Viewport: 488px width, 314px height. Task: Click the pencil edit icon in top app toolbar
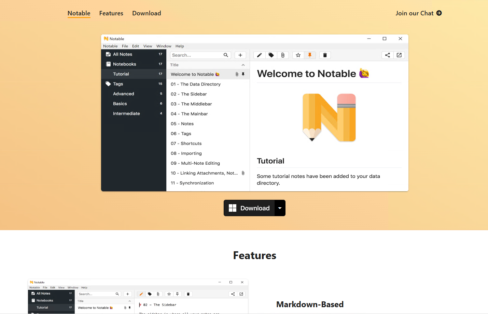pos(259,55)
